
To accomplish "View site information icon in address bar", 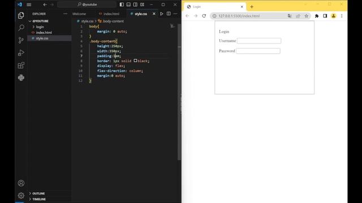I will click(214, 16).
